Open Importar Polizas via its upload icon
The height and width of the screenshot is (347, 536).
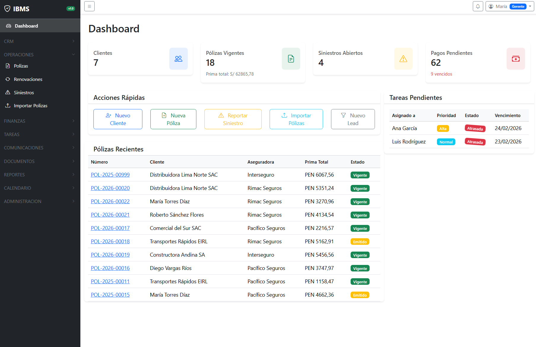[x=8, y=105]
